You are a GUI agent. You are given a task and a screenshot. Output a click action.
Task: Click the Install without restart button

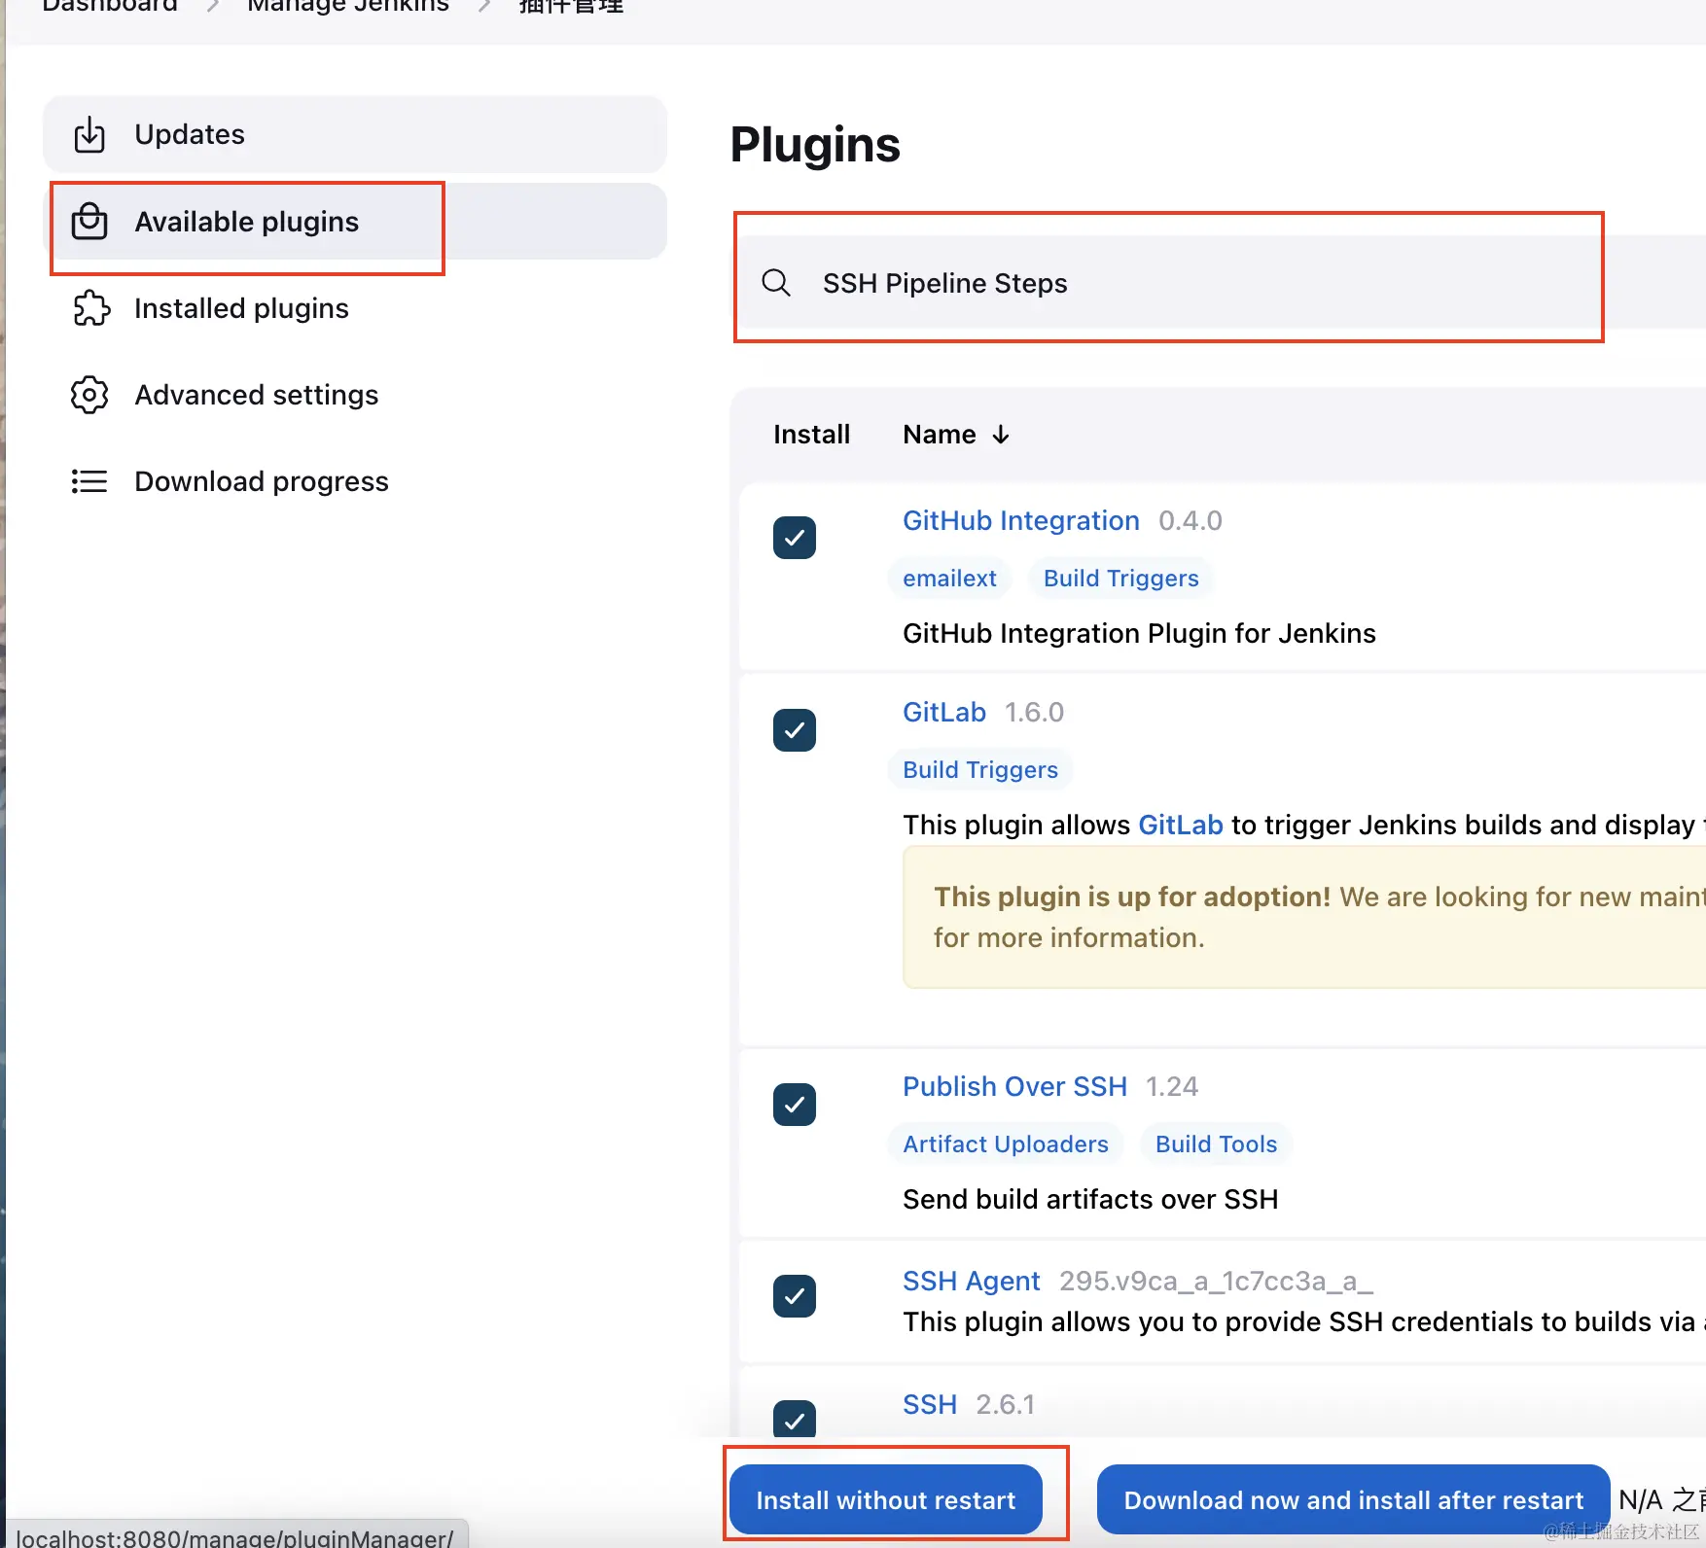click(x=886, y=1498)
